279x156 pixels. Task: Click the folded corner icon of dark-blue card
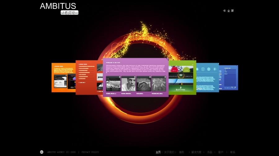(237, 66)
